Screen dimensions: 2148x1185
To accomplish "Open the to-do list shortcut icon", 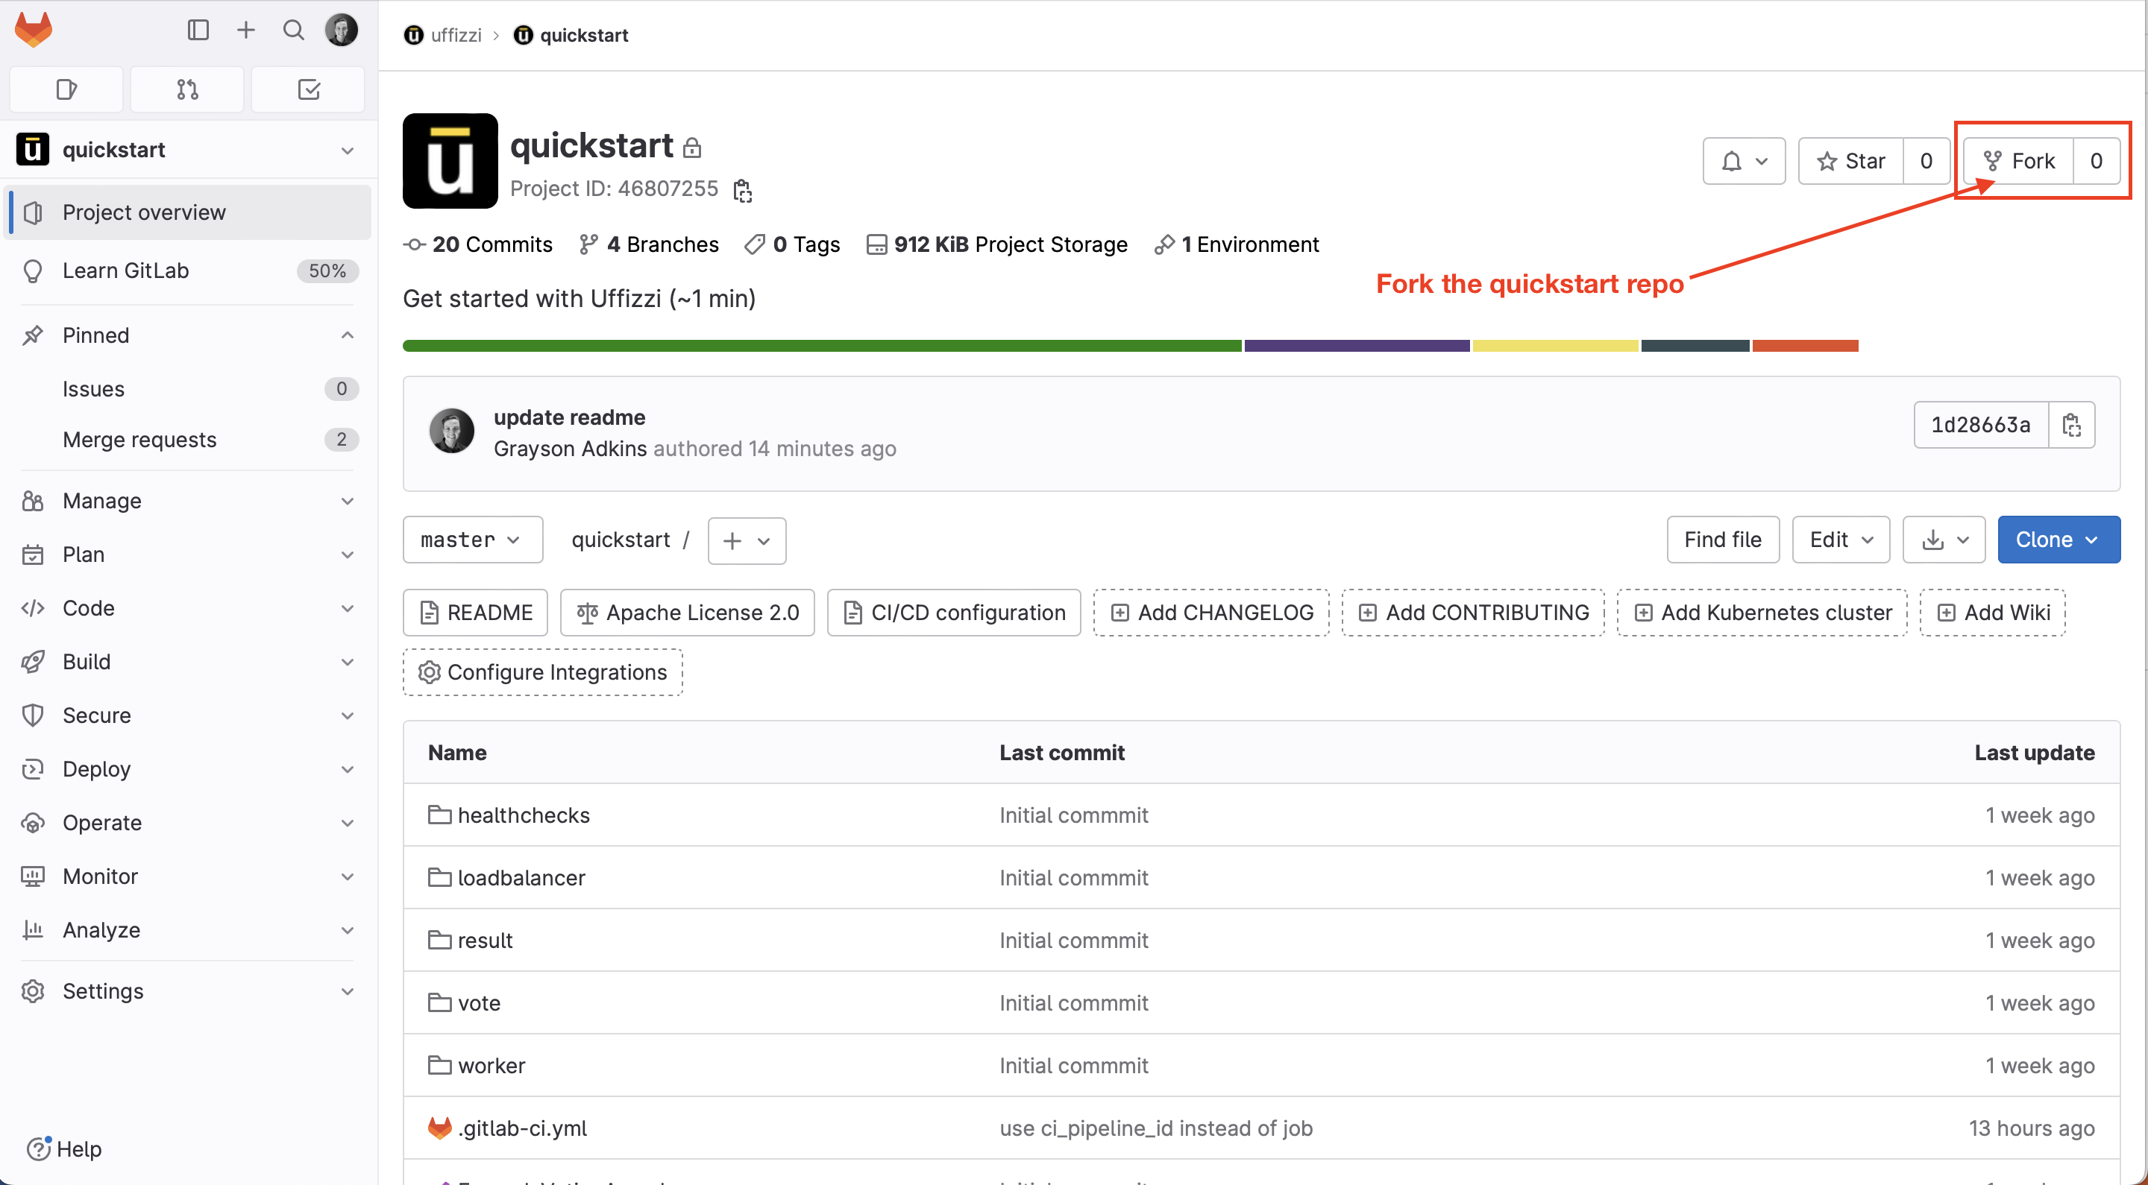I will coord(309,89).
